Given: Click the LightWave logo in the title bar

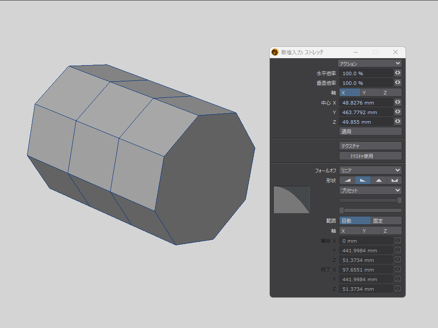Looking at the screenshot, I should 275,52.
